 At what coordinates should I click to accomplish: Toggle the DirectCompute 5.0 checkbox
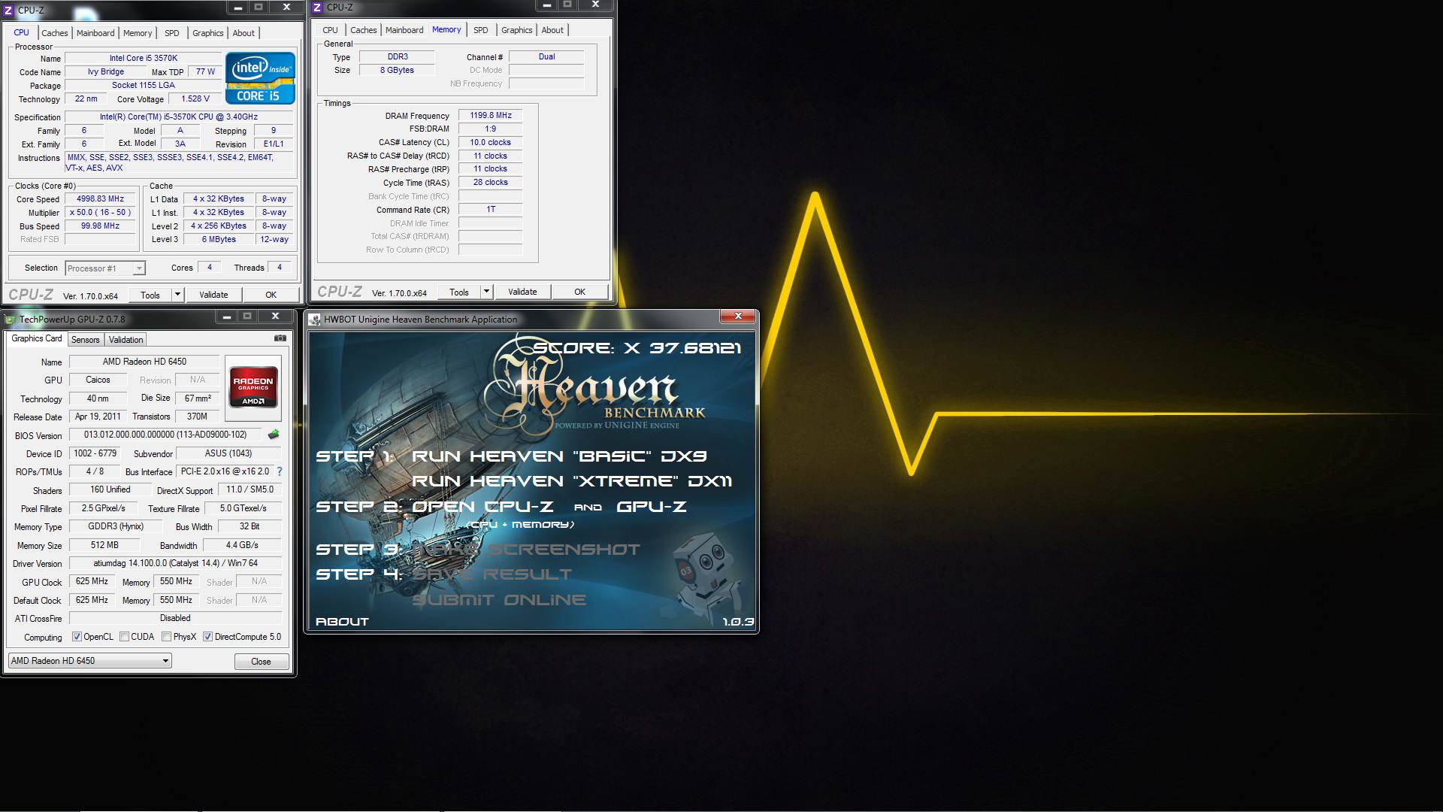pos(208,637)
